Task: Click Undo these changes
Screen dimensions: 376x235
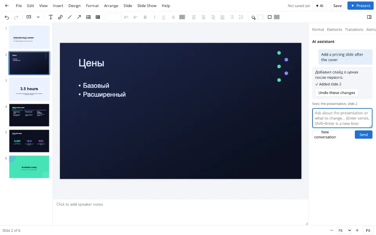Action: [x=337, y=93]
